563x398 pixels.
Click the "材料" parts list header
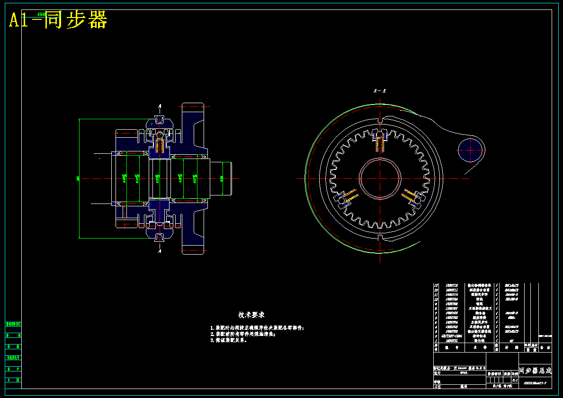(512, 347)
